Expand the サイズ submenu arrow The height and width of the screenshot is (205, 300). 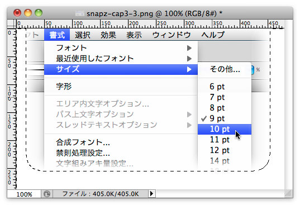(x=189, y=69)
